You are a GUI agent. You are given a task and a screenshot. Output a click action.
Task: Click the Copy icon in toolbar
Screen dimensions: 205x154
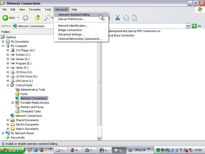(126, 18)
